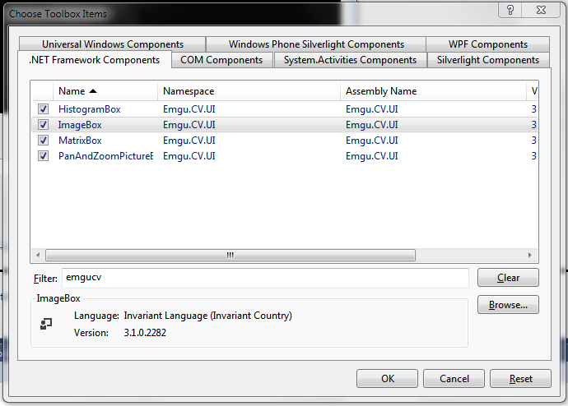Sort by Namespace column header
The height and width of the screenshot is (406, 568).
249,91
